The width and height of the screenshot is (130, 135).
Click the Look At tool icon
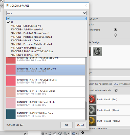[50, 133]
